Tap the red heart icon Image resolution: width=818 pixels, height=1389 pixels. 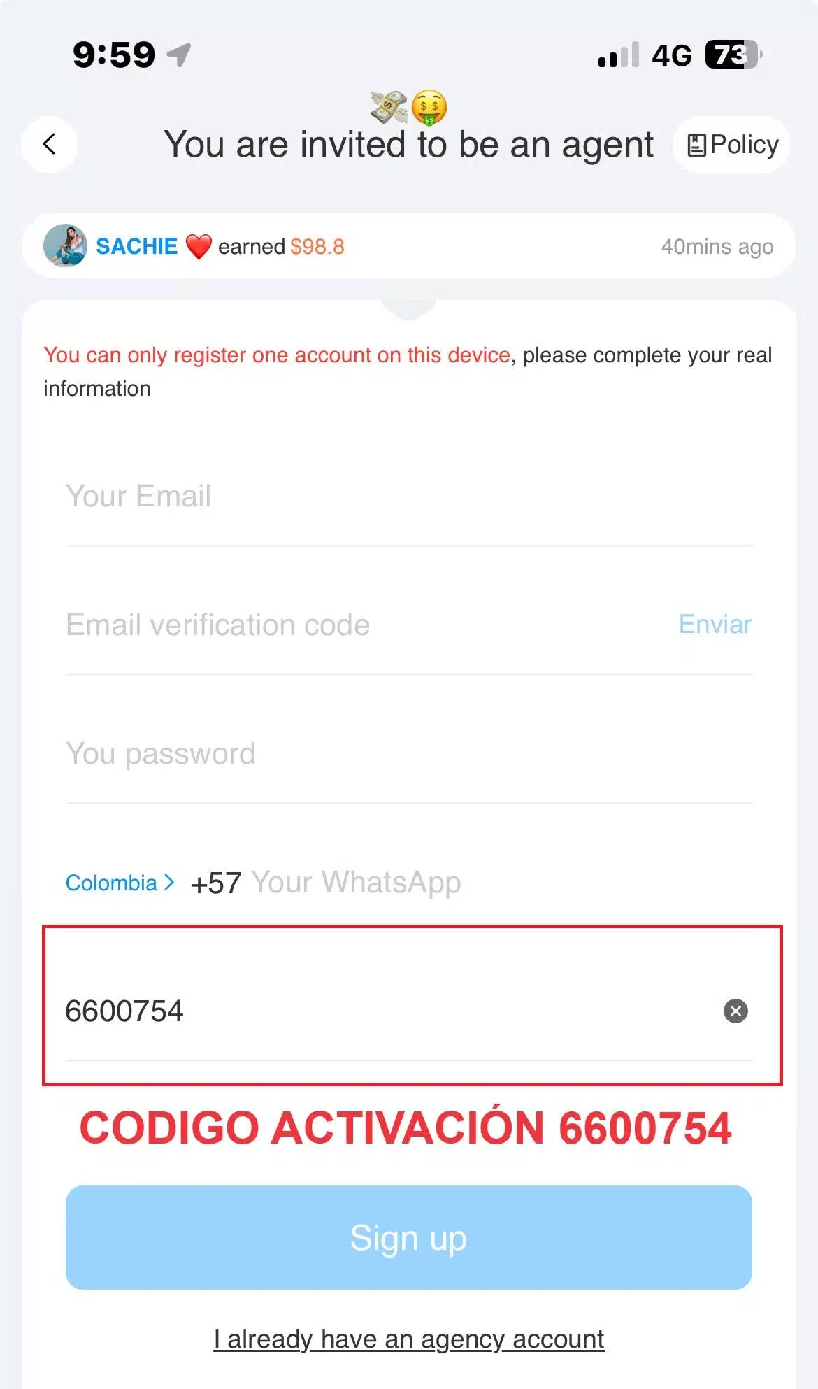199,247
